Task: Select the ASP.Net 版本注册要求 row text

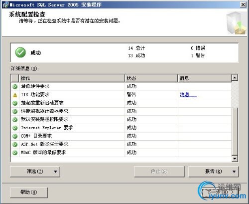Action: 45,144
